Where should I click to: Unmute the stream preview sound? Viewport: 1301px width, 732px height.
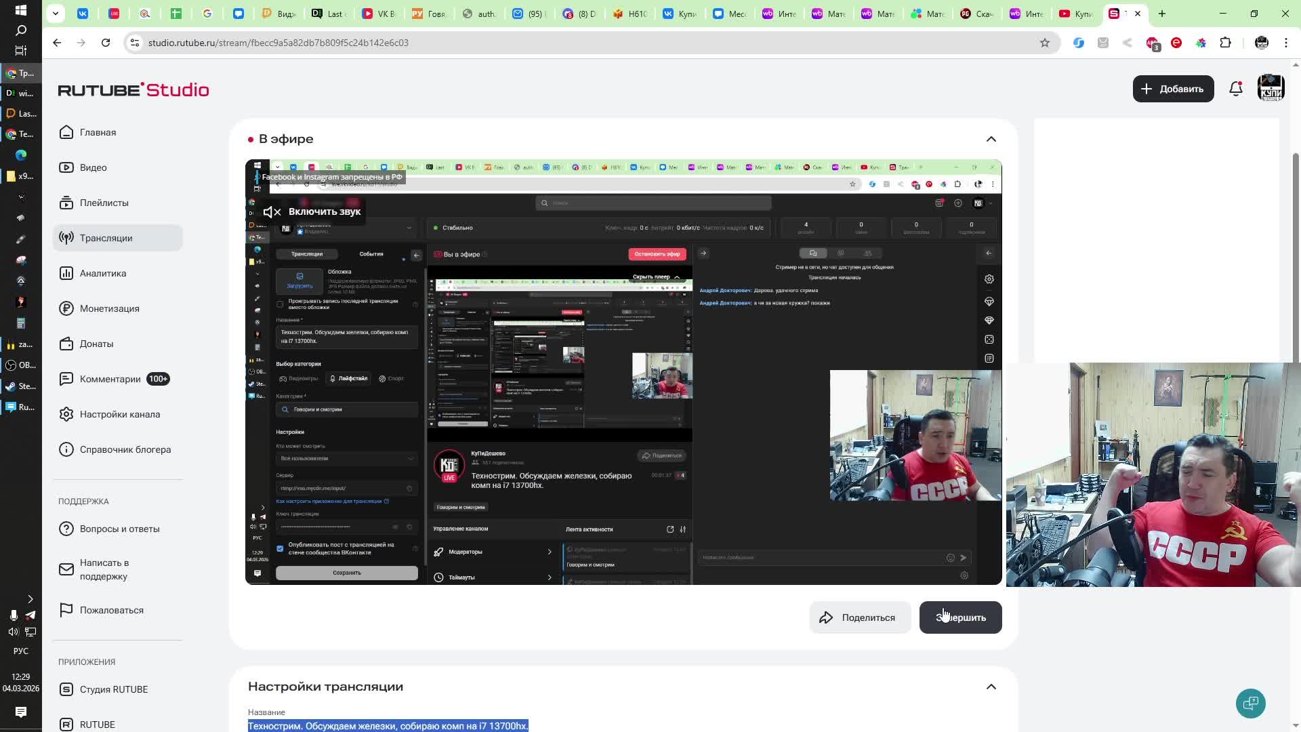(x=312, y=212)
